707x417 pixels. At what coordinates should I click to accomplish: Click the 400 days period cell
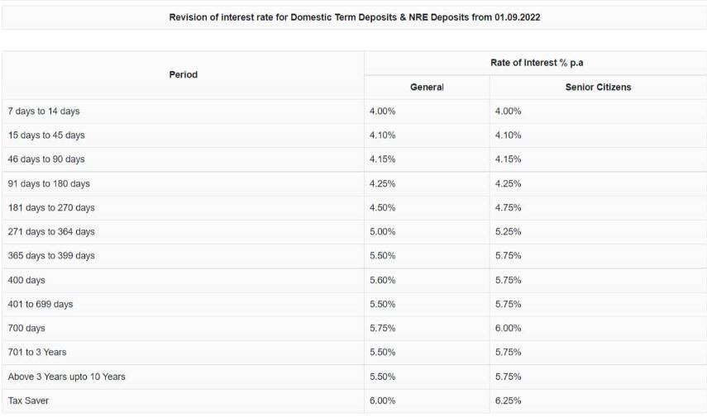coord(26,280)
